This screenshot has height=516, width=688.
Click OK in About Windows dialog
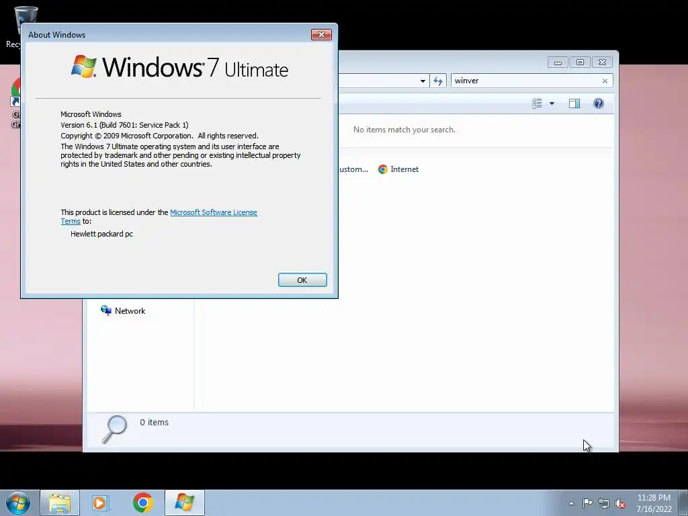(302, 280)
